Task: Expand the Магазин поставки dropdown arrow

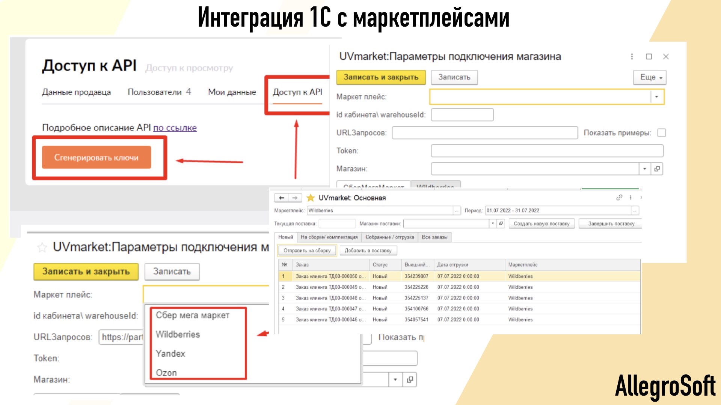Action: coord(493,223)
